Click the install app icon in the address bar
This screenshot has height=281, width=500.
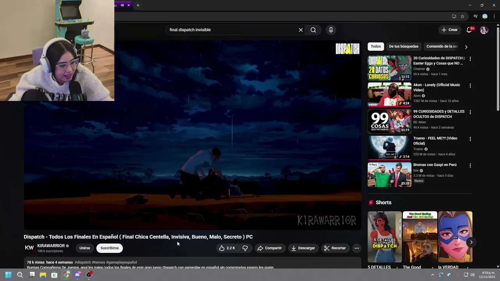[454, 16]
